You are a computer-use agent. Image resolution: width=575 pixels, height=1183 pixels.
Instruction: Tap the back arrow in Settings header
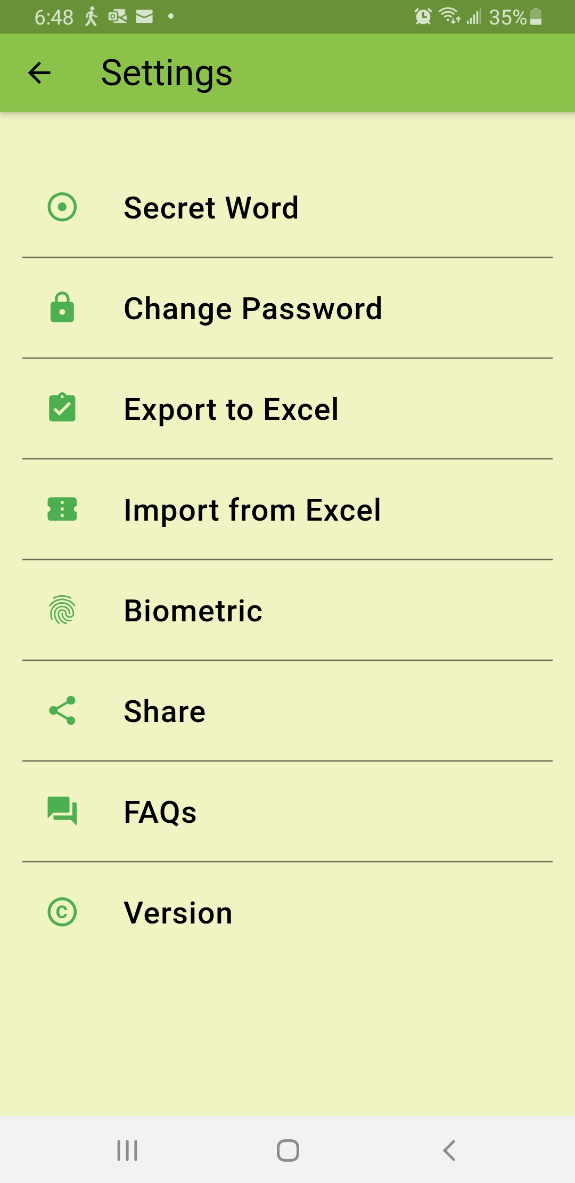(39, 73)
